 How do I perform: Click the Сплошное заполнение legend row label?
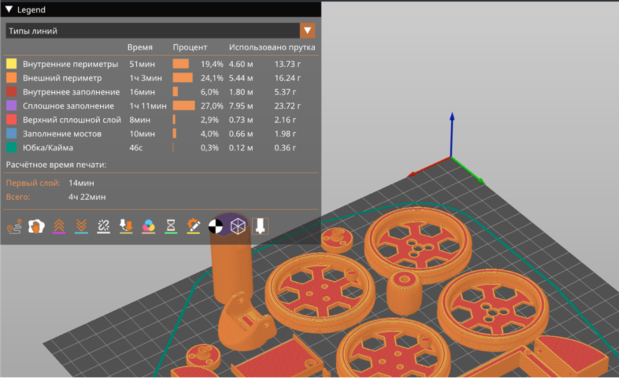coord(68,106)
